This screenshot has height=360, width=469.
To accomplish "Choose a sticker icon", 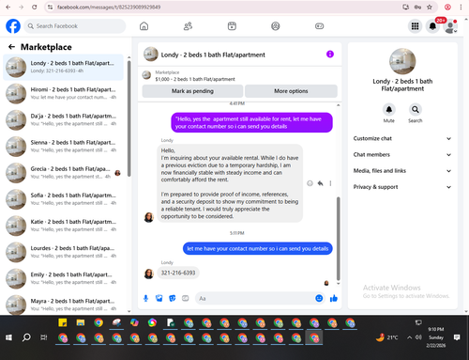I will coord(173,298).
